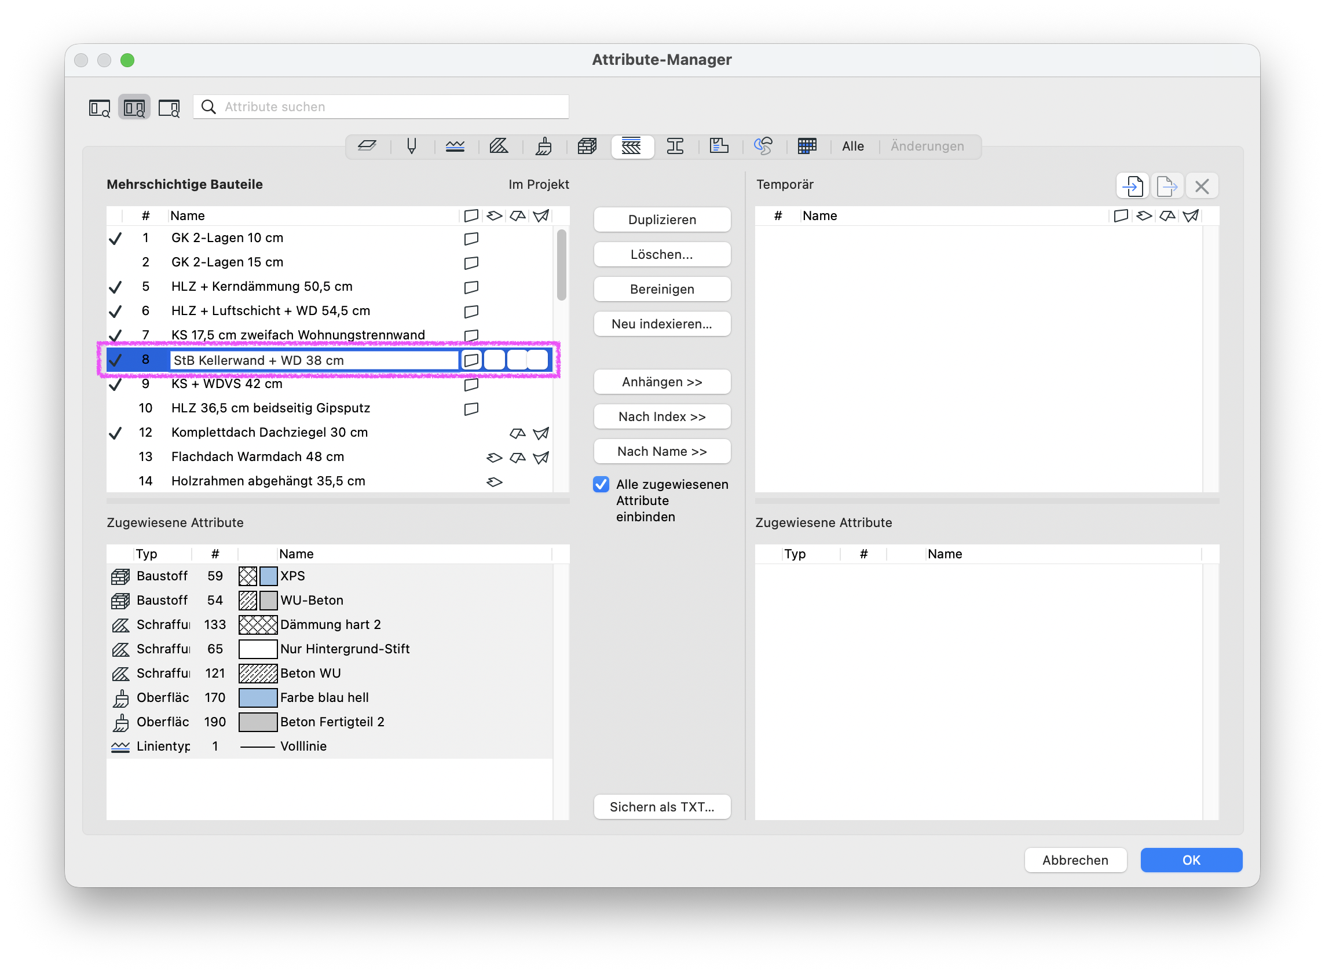Switch to the Line Types attribute tab

point(455,146)
